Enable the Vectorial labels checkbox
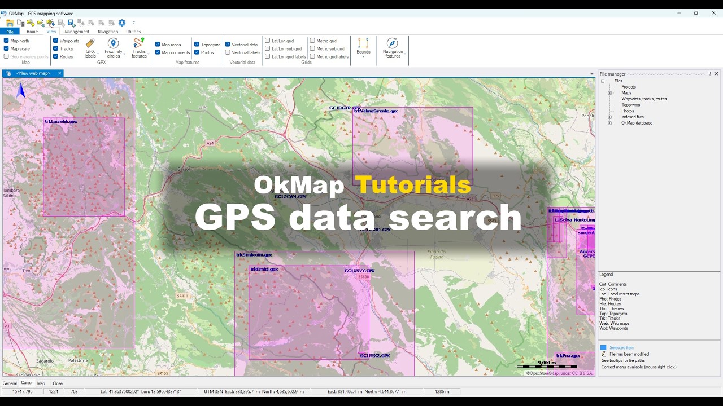Viewport: 723px width, 406px height. click(x=228, y=52)
